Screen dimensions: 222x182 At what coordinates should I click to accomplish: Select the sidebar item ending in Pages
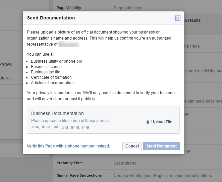(6, 64)
